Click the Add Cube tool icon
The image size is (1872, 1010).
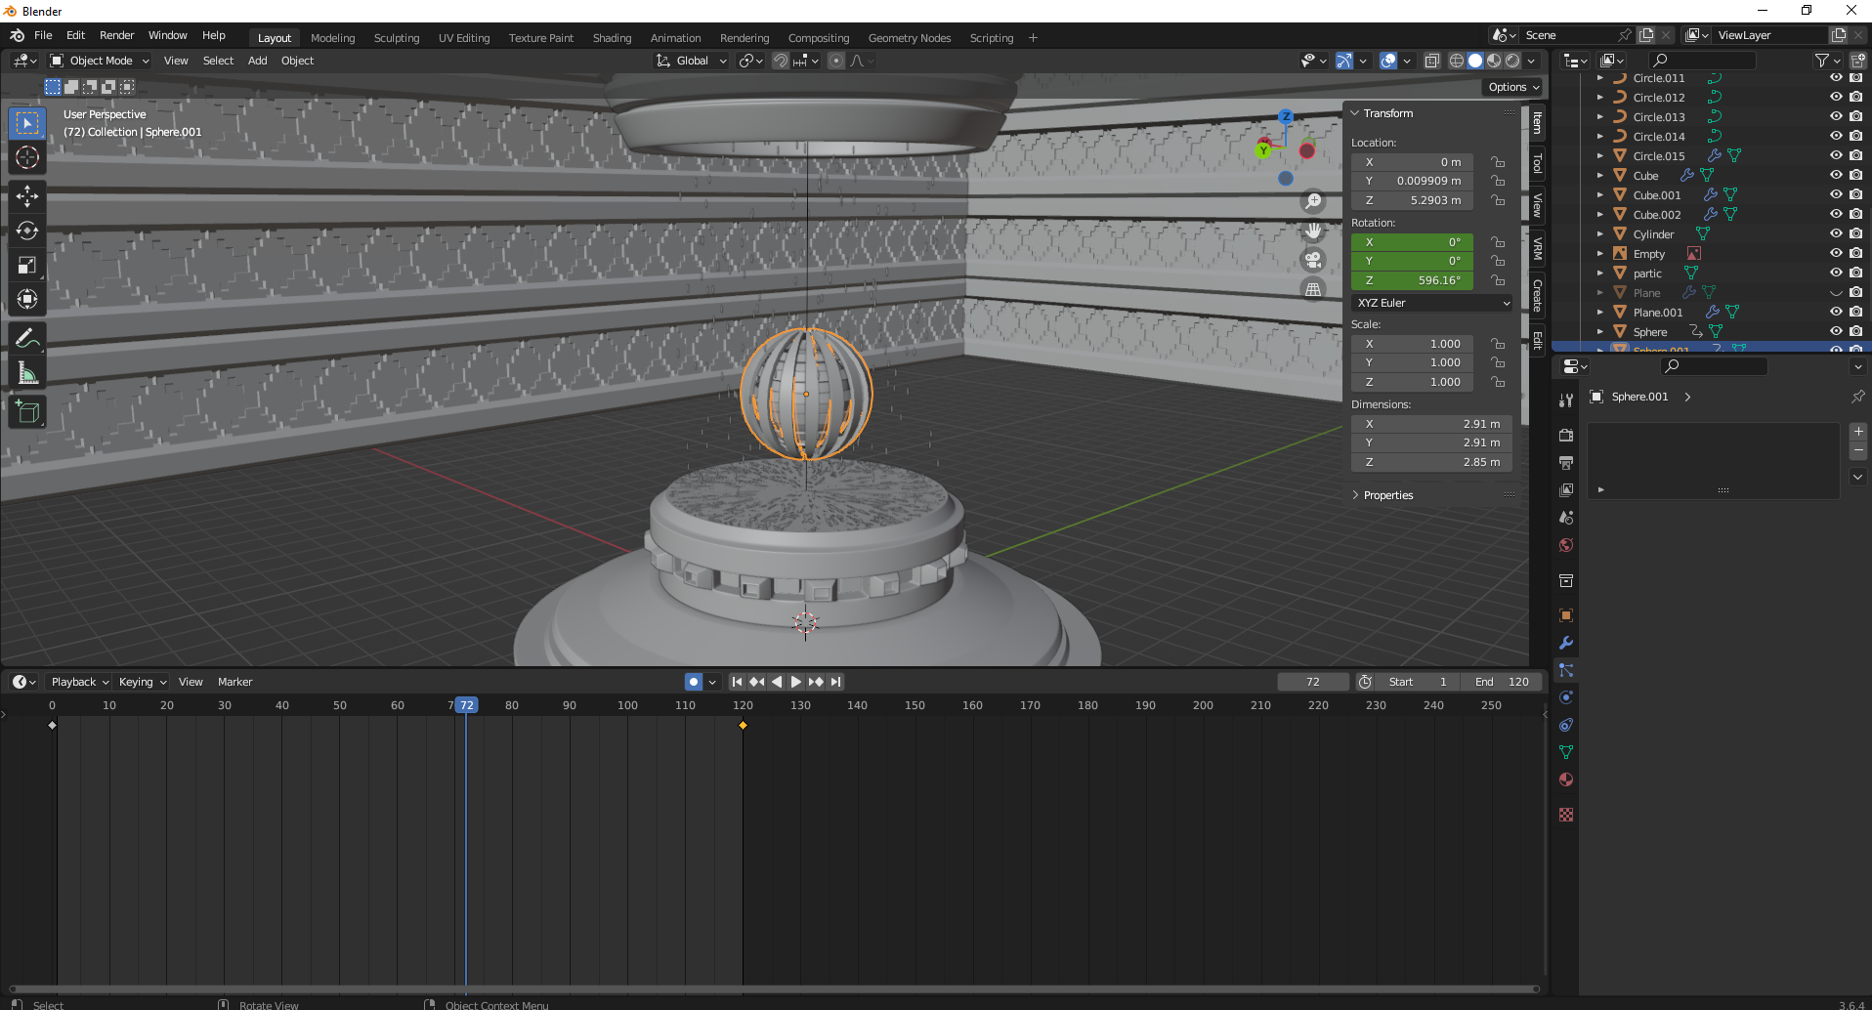27,412
